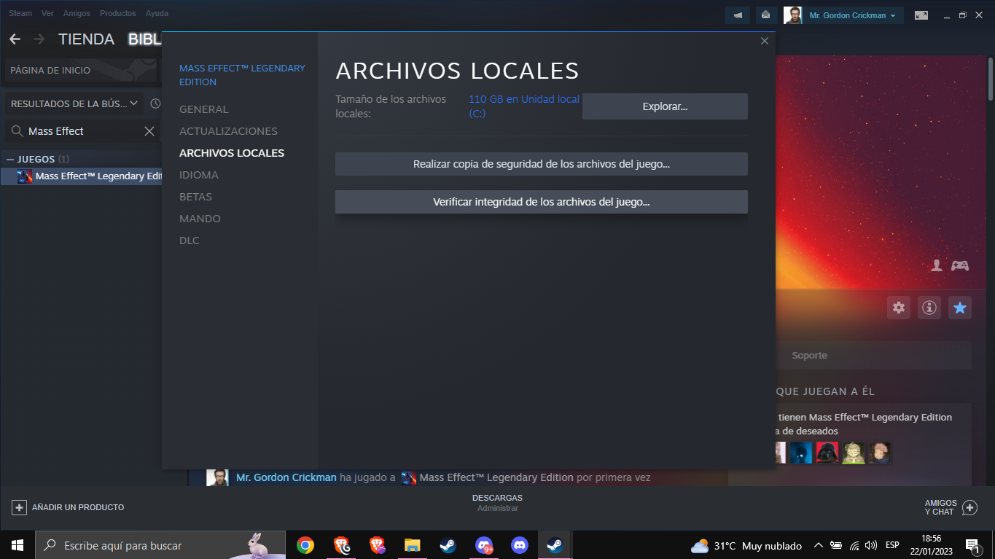Go back with the left arrow
995x559 pixels.
[x=15, y=39]
